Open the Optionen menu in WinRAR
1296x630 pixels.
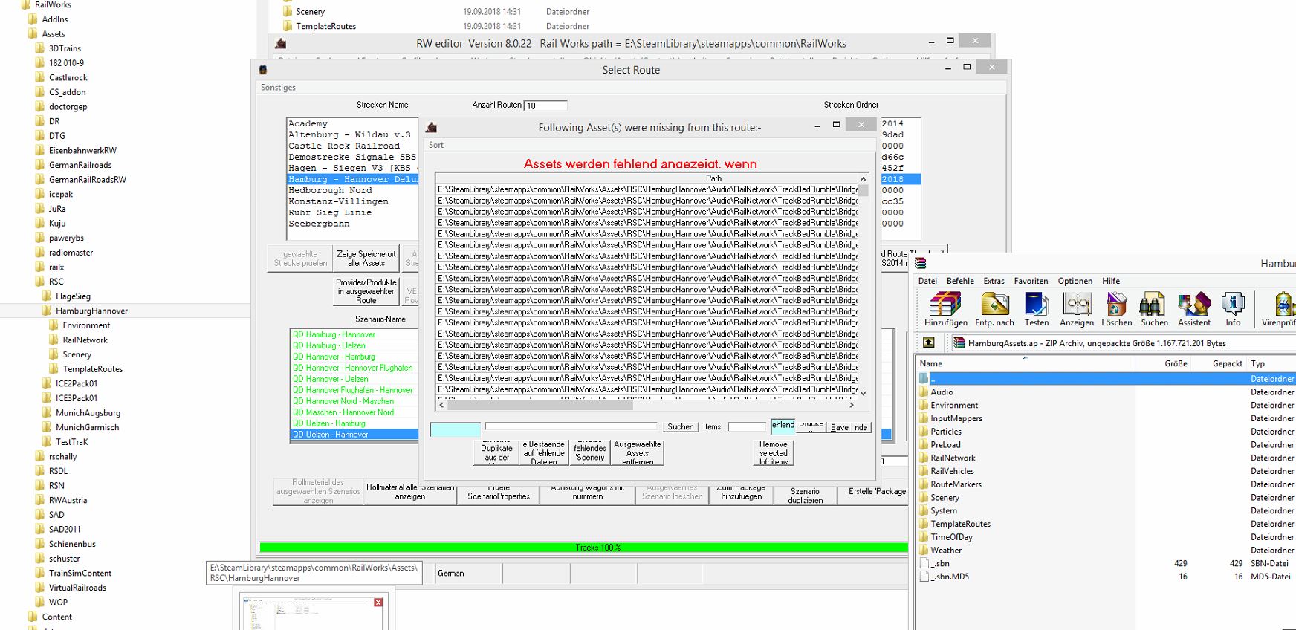pyautogui.click(x=1075, y=281)
